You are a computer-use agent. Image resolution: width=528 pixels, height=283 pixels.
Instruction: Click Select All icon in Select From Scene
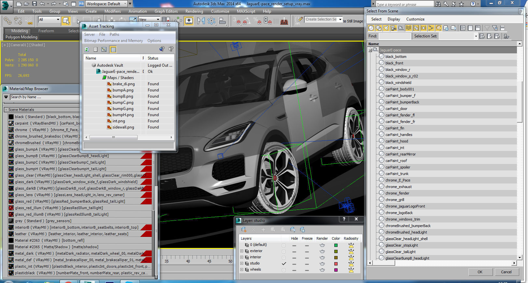(x=463, y=28)
